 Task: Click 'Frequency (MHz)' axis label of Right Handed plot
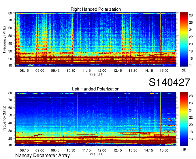click(x=4, y=39)
